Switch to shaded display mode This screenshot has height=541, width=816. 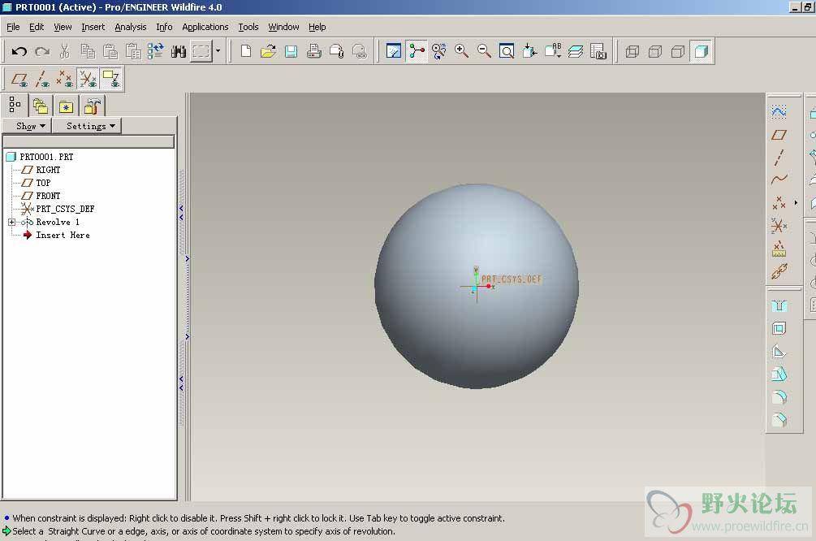pyautogui.click(x=701, y=51)
